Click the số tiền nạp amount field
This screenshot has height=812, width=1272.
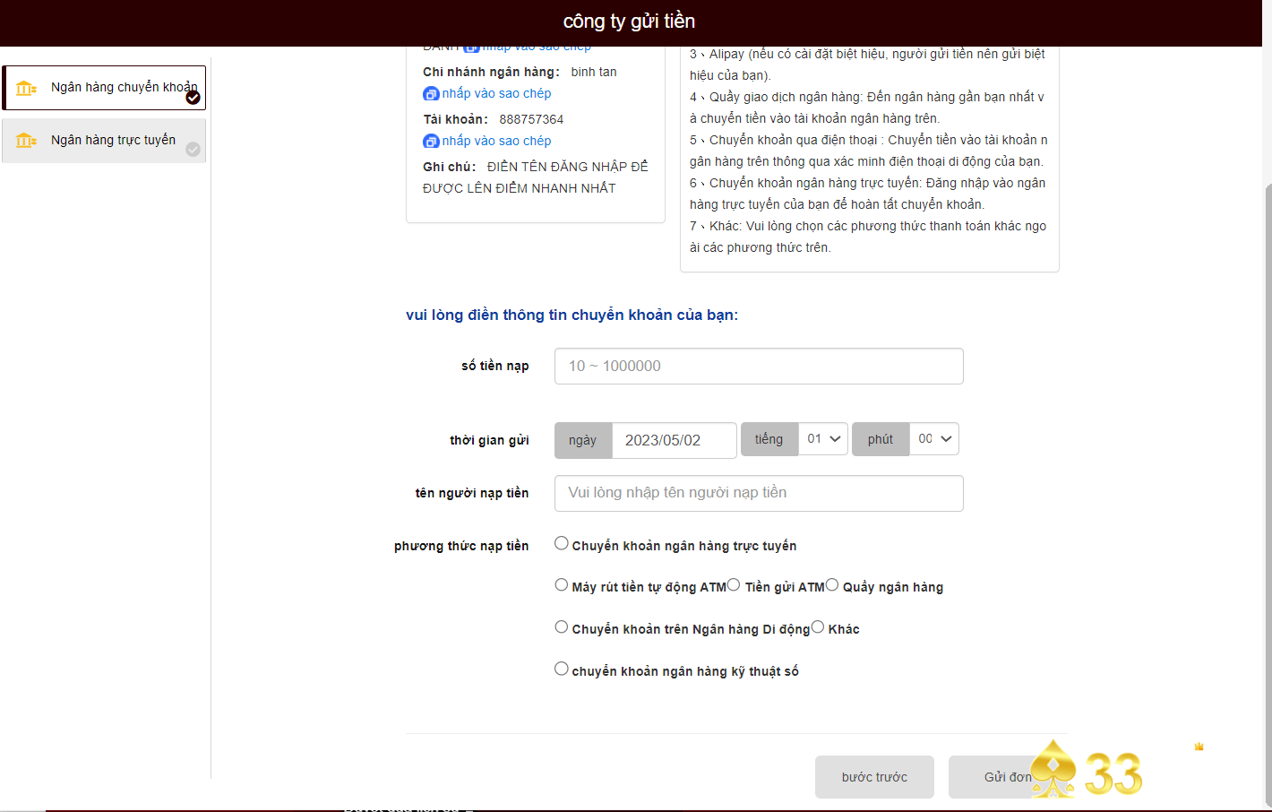tap(759, 366)
